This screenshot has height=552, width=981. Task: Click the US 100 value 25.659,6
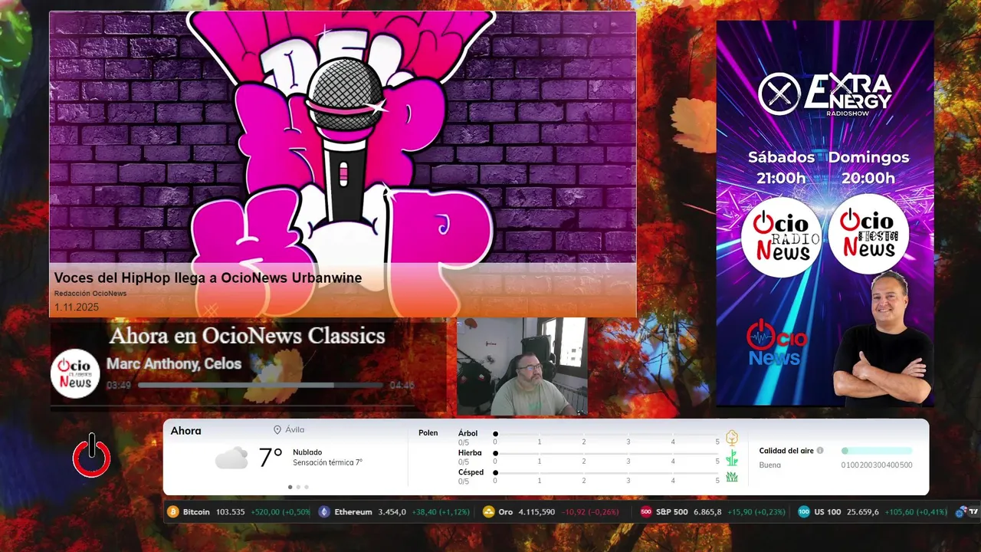tap(862, 511)
